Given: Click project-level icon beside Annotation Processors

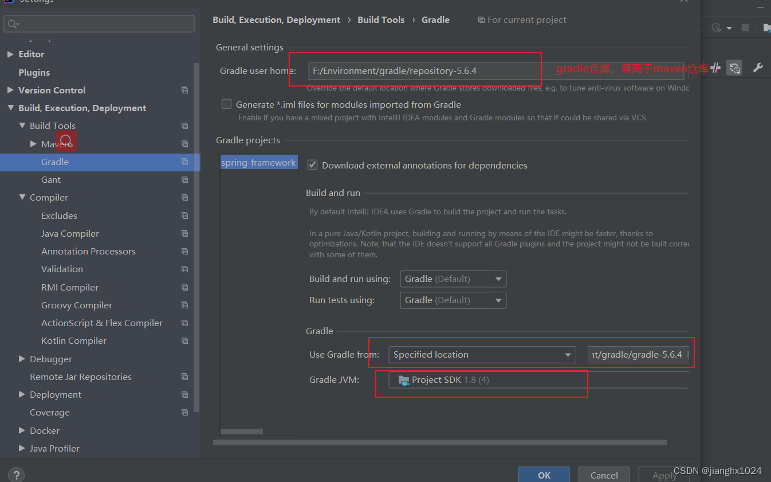Looking at the screenshot, I should coord(184,251).
